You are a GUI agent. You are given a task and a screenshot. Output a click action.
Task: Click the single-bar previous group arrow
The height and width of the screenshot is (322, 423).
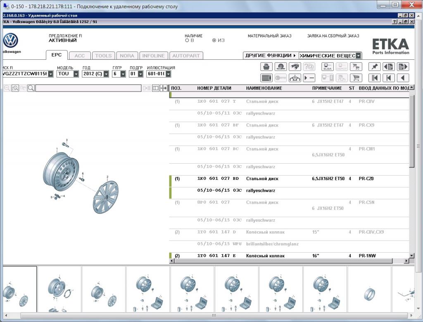(389, 78)
